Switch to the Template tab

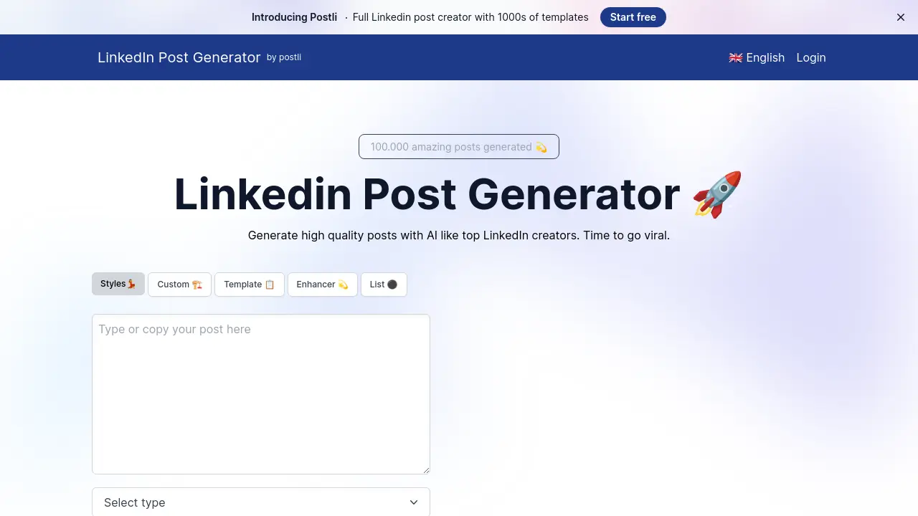point(250,285)
